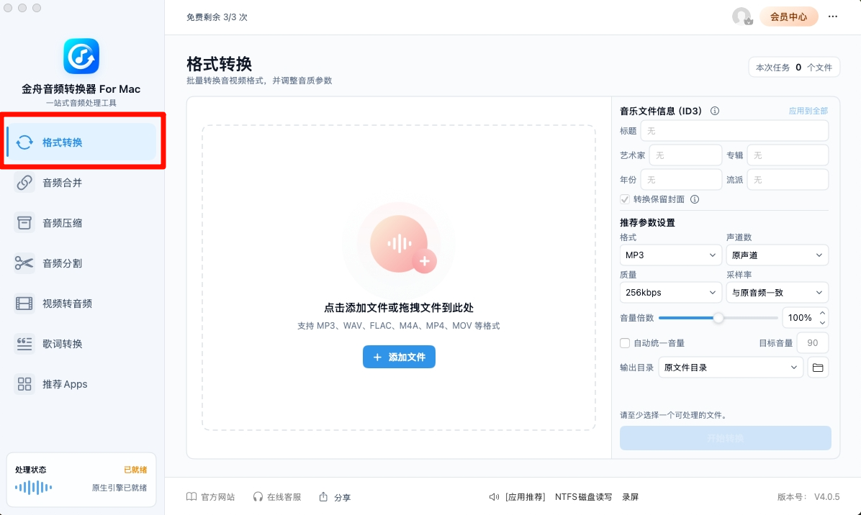The height and width of the screenshot is (515, 861).
Task: Click the 专辑 input field
Action: click(x=788, y=155)
